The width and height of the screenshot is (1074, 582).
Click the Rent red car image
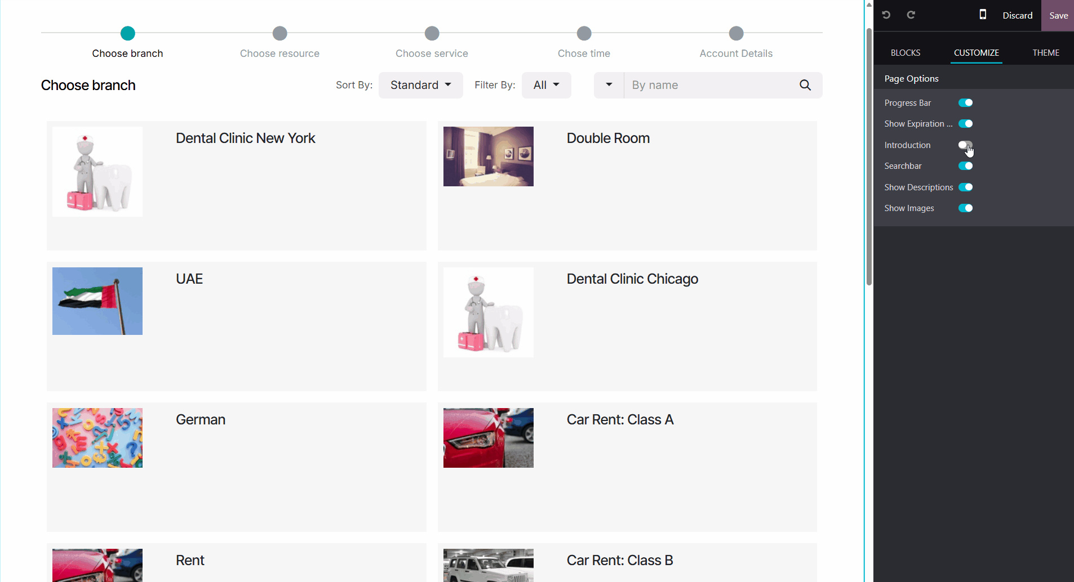[x=97, y=565]
